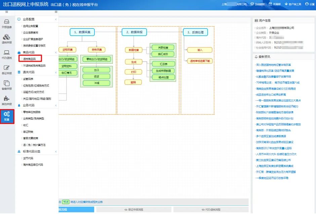
Task: Open the 设置 user icon in header
Action: (307, 4)
